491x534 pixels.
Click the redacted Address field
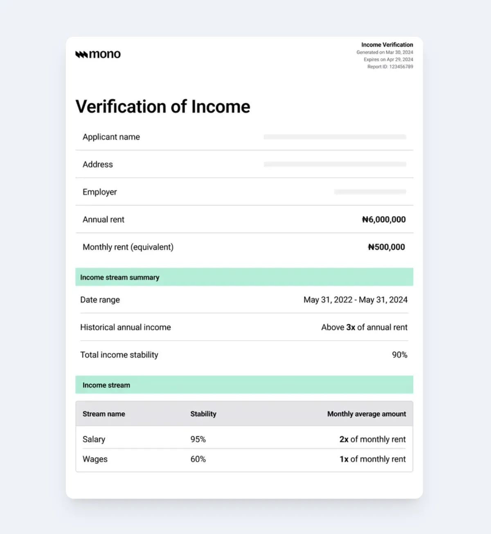tap(335, 164)
